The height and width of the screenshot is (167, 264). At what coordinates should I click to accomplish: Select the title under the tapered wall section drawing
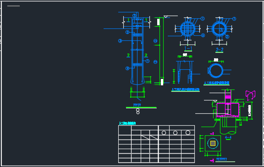click(x=185, y=89)
